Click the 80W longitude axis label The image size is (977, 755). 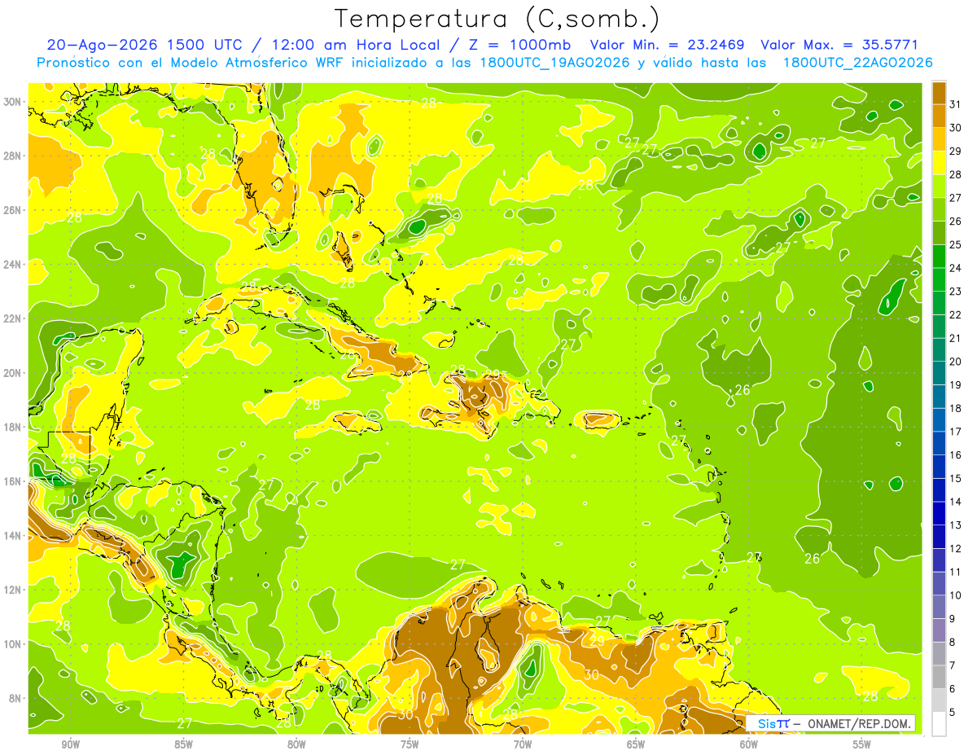pos(296,744)
